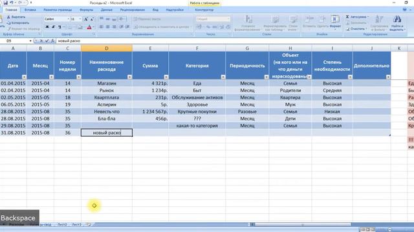Click the fill color bucket icon
Image resolution: width=414 pixels, height=232 pixels.
coord(80,27)
